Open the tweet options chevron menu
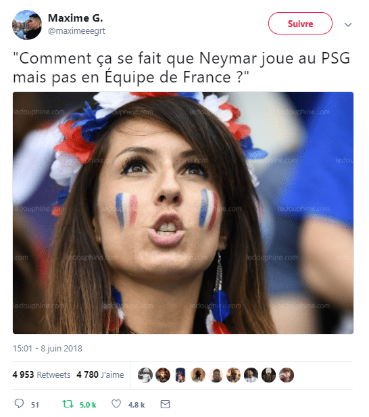Viewport: 369px width, 417px height. (348, 24)
